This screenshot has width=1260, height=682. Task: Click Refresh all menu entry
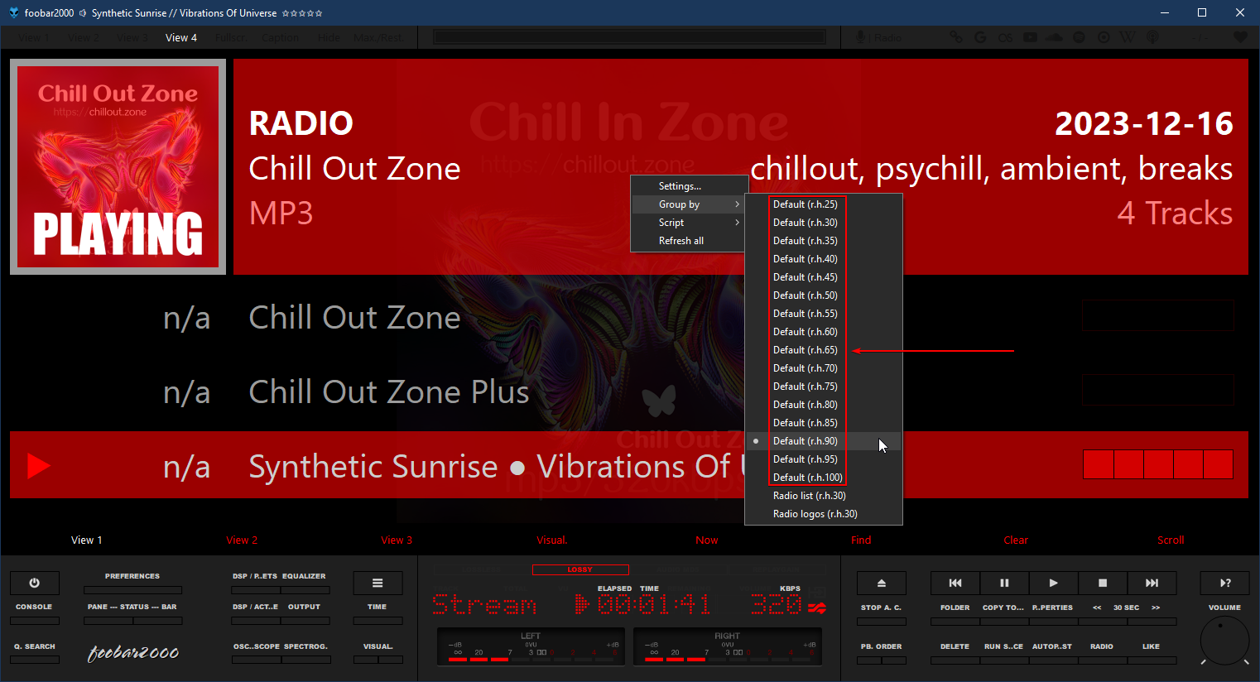pyautogui.click(x=681, y=241)
